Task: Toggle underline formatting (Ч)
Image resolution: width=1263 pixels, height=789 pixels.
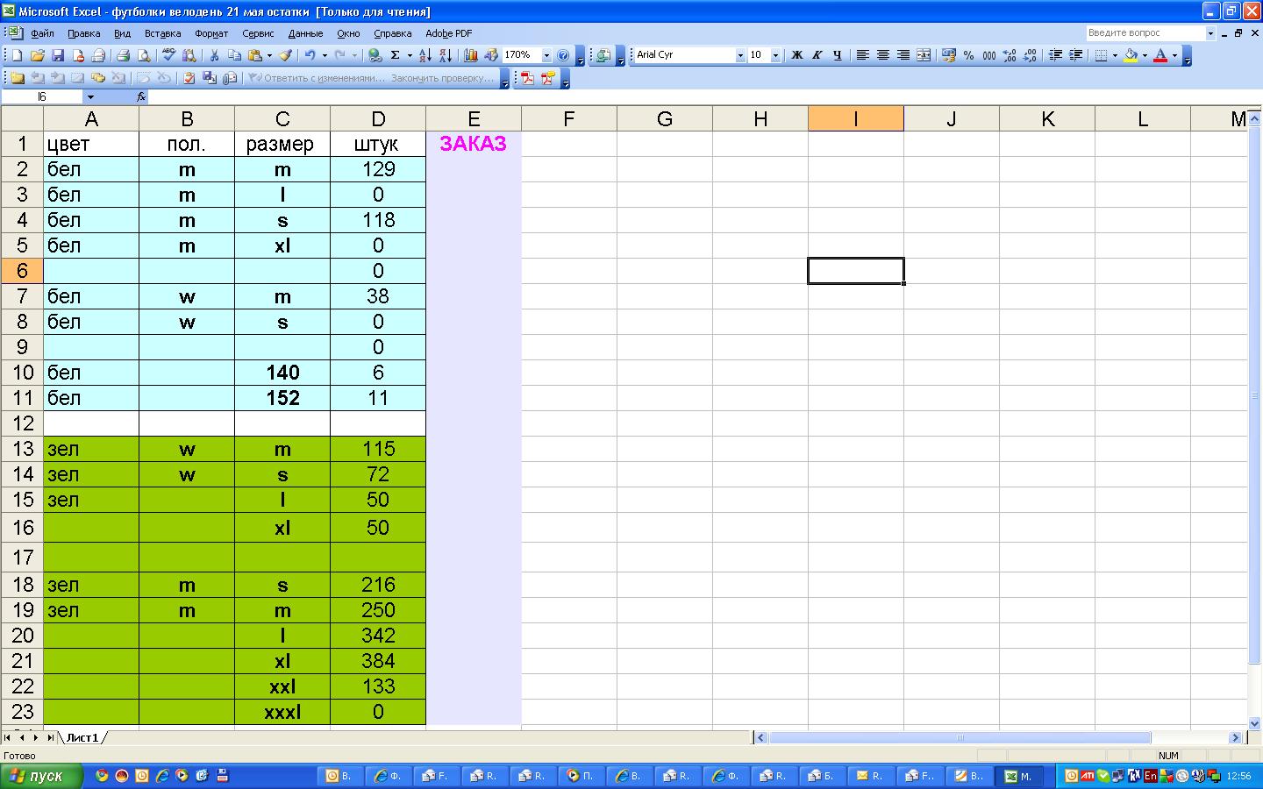Action: pyautogui.click(x=837, y=55)
